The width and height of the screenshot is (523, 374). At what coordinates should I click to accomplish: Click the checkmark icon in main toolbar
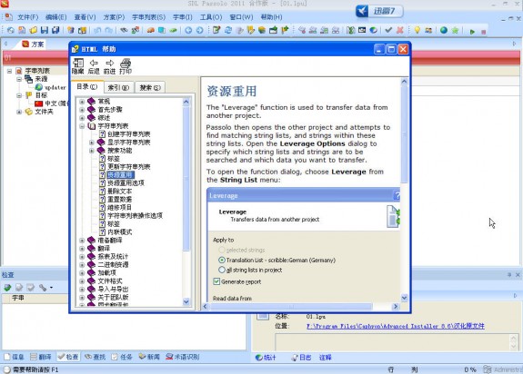tap(388, 30)
